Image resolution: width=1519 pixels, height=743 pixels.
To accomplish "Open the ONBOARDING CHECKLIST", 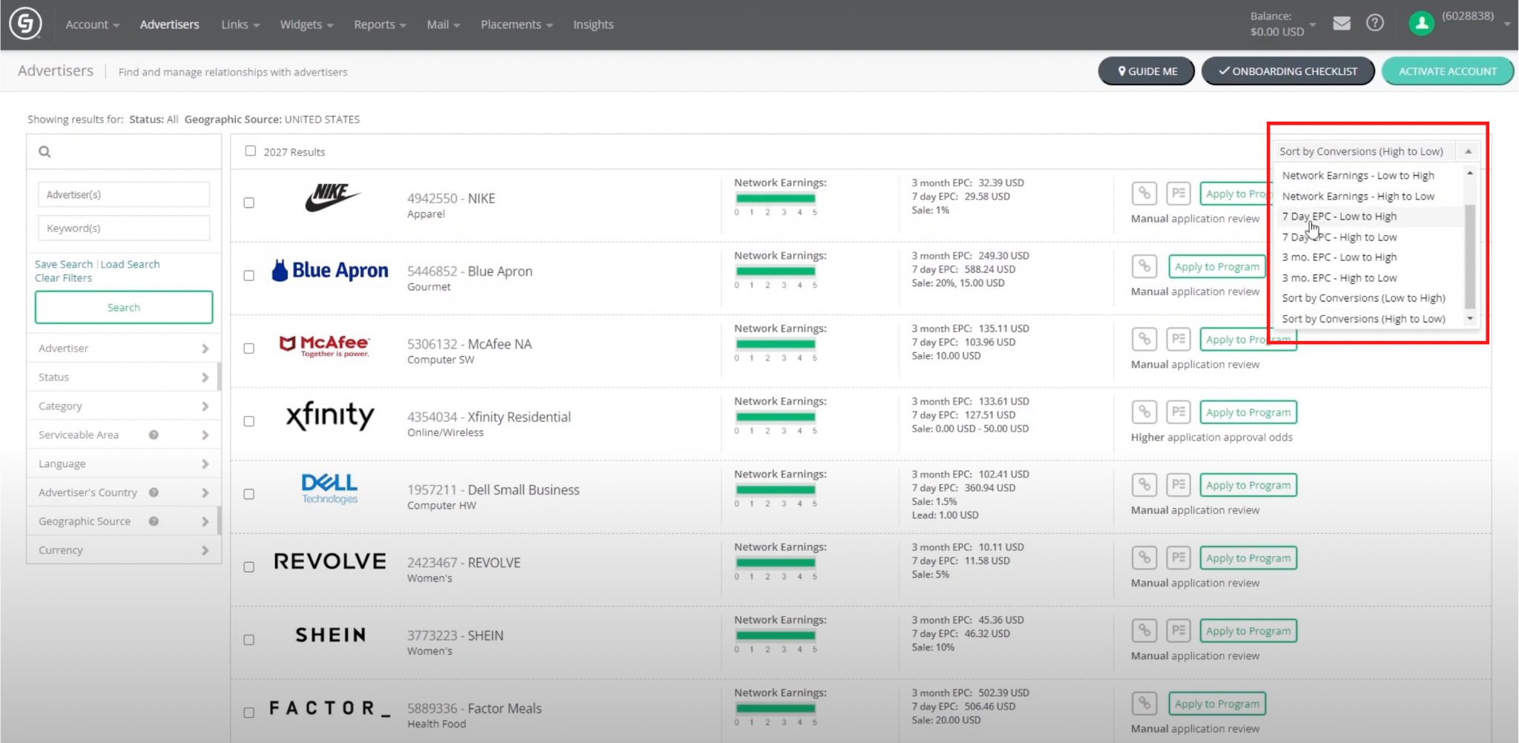I will 1288,71.
